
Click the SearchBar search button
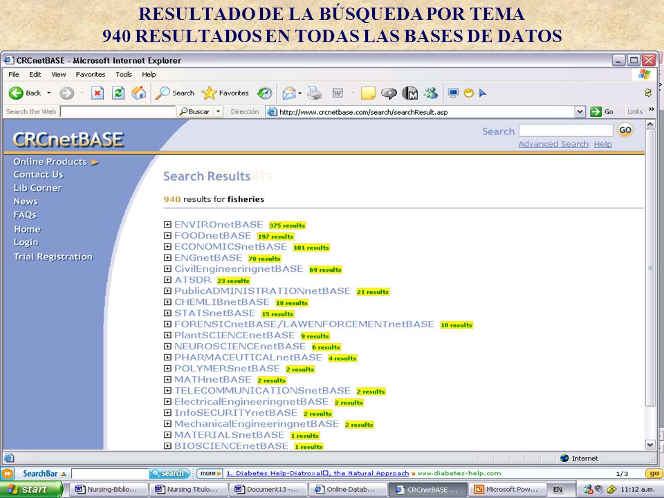[x=169, y=473]
